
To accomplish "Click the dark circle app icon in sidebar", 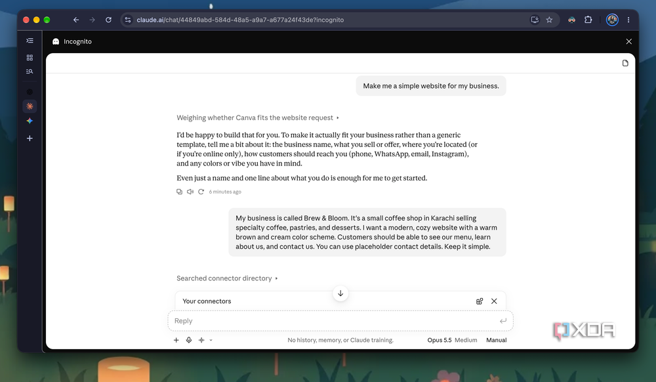I will pos(30,92).
